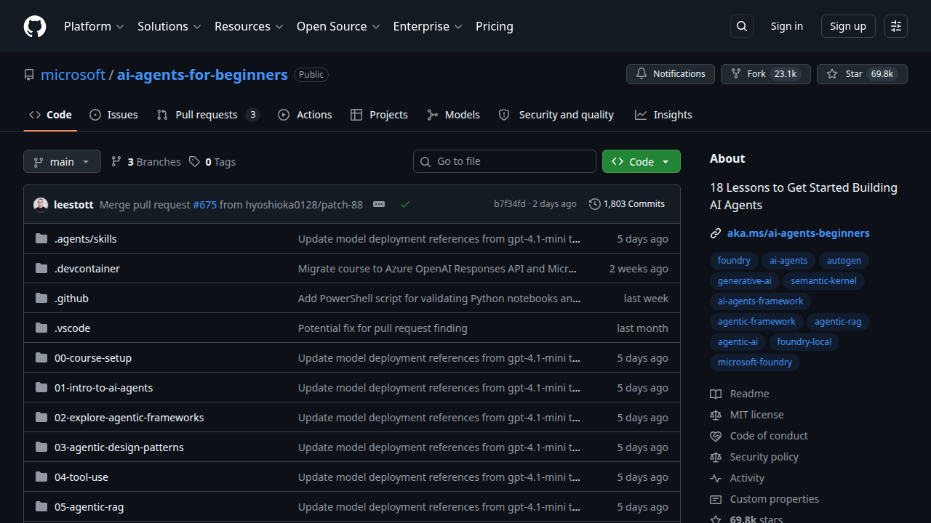Expand the Solutions menu

pyautogui.click(x=169, y=26)
